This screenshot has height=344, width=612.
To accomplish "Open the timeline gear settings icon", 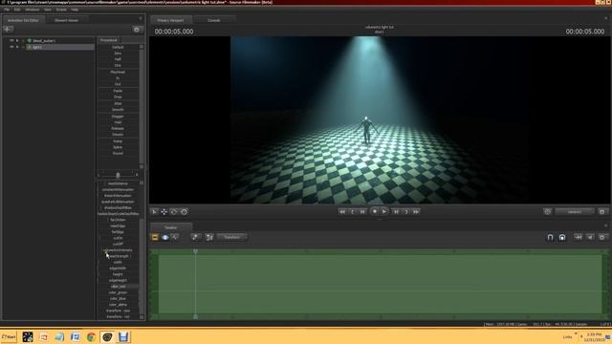I will [x=602, y=237].
